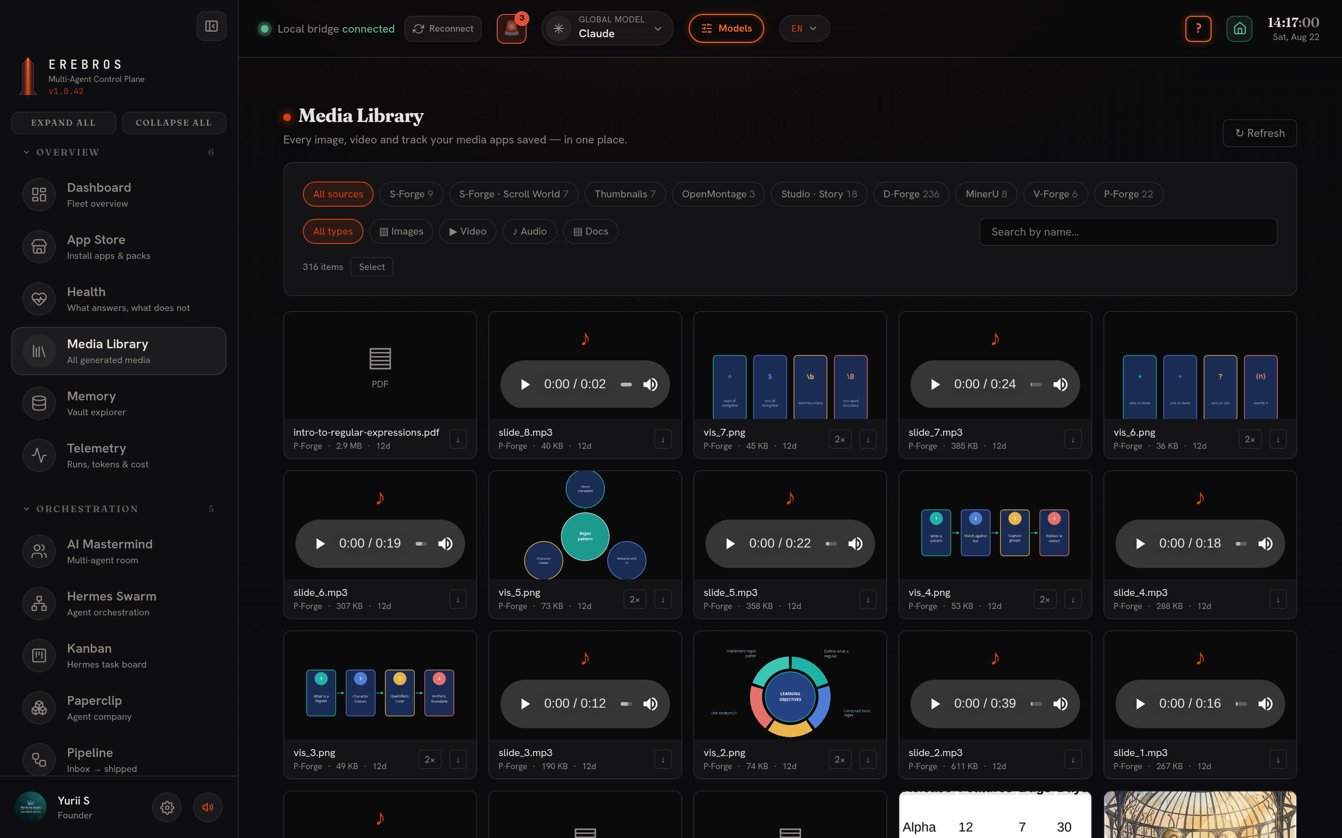Collapse the Orchestration section
The height and width of the screenshot is (838, 1342).
119,509
